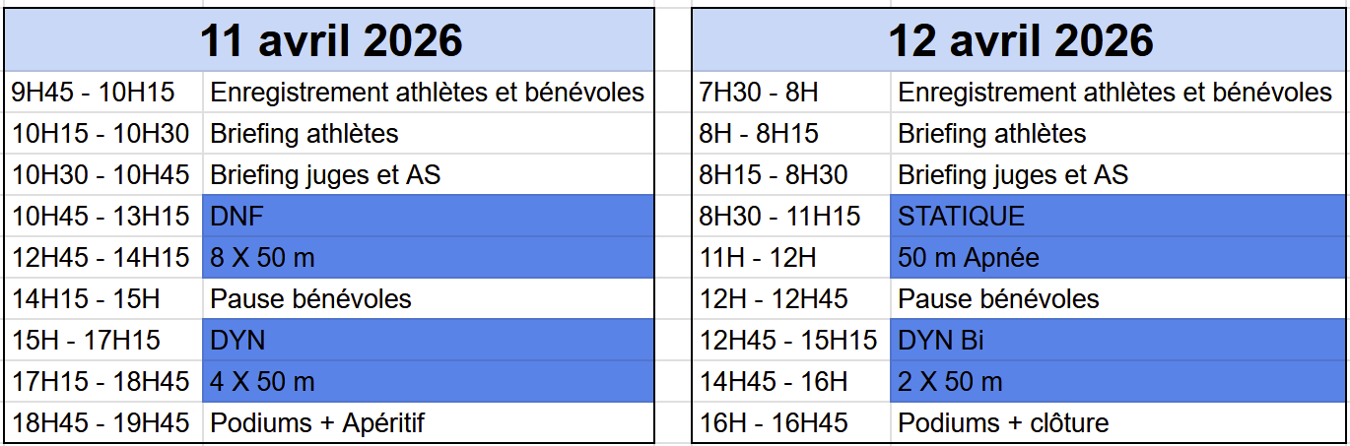The height and width of the screenshot is (446, 1350).
Task: Click the blue DNF event cell
Action: [x=428, y=216]
